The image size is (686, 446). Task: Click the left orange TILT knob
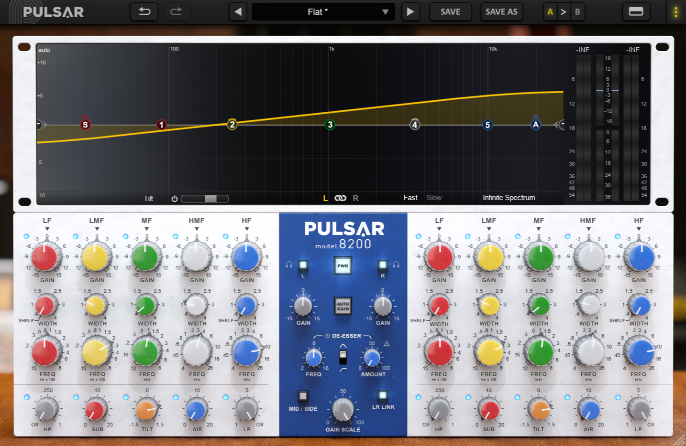(x=146, y=410)
